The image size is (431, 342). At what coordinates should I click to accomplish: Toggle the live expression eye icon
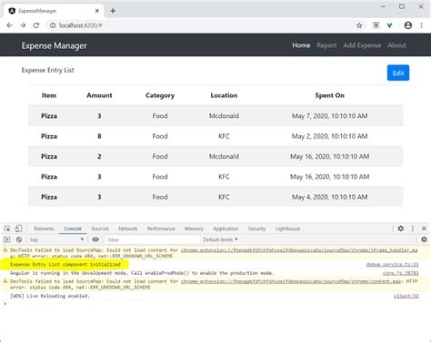point(95,239)
